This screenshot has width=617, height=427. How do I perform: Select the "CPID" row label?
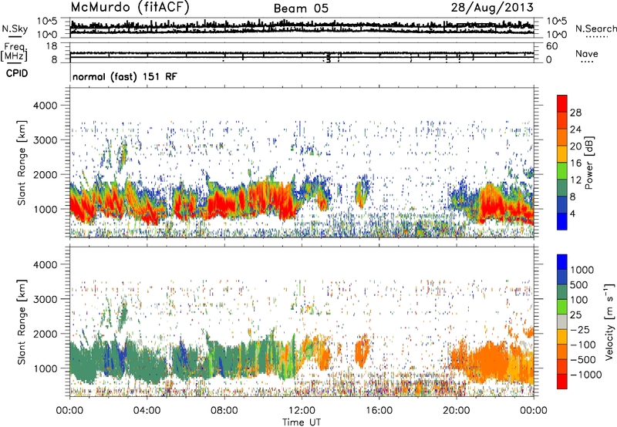pyautogui.click(x=17, y=73)
